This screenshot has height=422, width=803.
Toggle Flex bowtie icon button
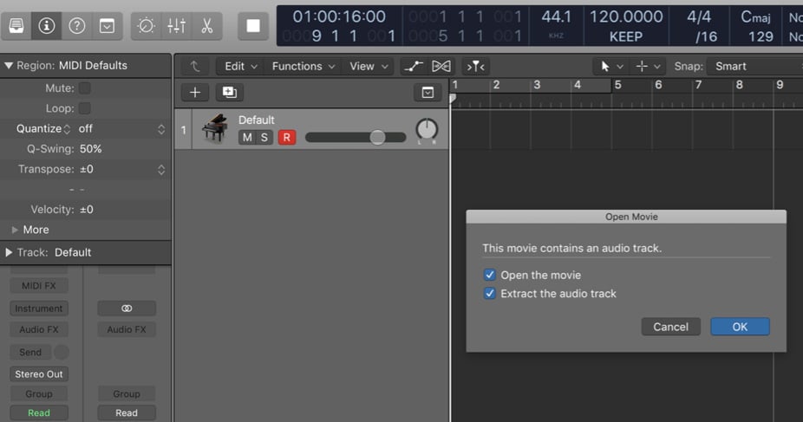point(441,67)
